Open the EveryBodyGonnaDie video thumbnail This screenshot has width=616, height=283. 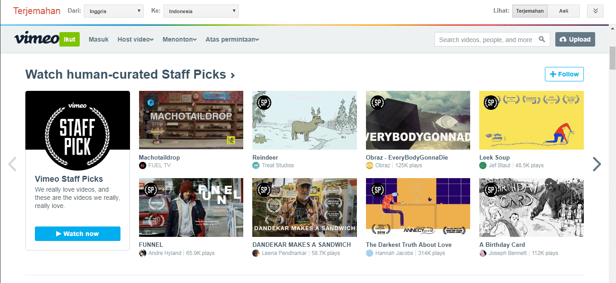418,120
